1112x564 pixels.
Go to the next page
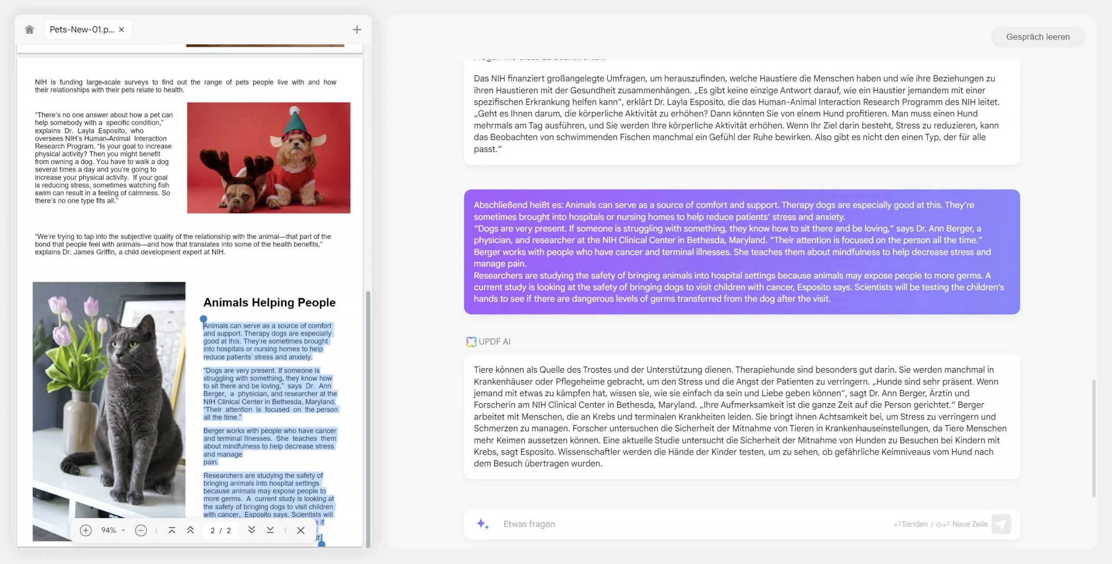click(x=252, y=530)
